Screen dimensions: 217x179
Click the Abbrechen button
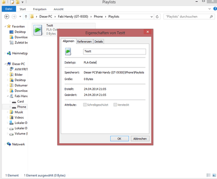[140, 138]
